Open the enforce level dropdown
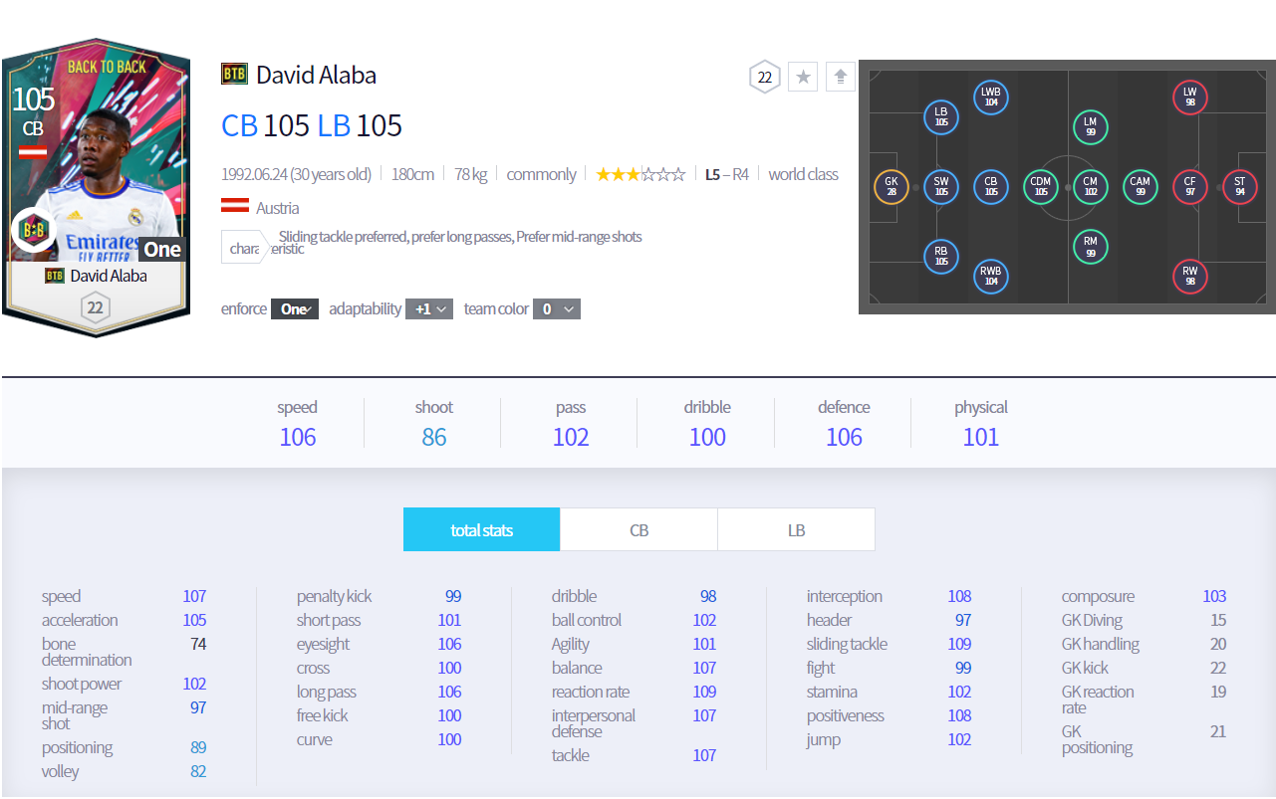This screenshot has width=1276, height=799. coord(295,309)
